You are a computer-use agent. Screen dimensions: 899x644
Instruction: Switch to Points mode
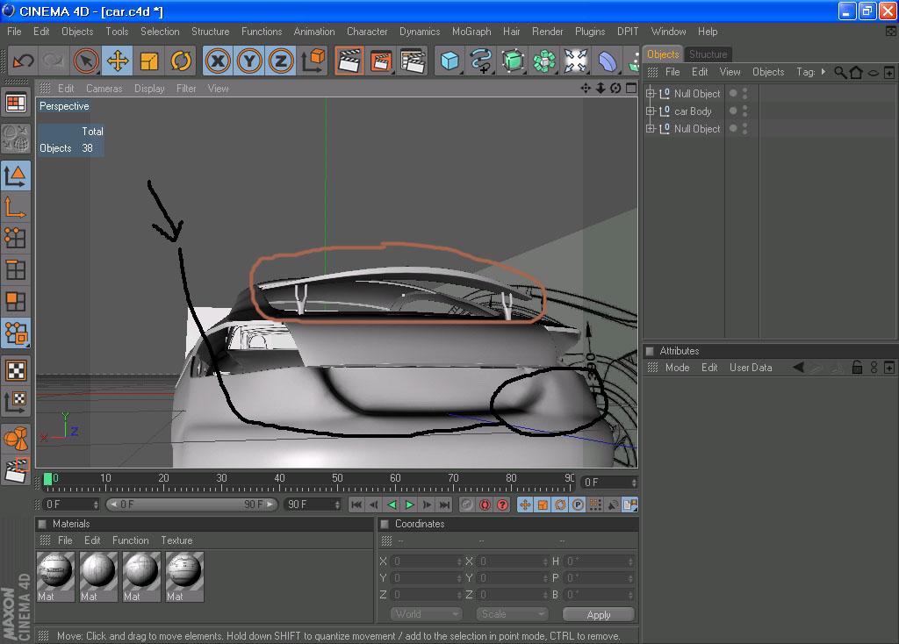coord(16,238)
